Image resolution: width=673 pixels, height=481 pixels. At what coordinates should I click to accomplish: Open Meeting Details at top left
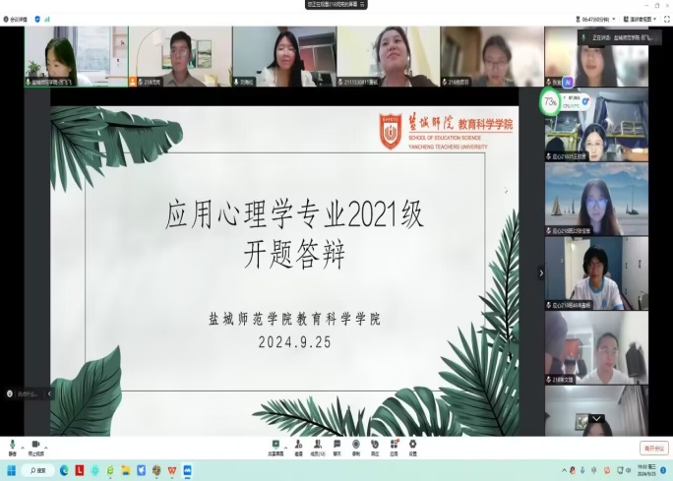14,19
